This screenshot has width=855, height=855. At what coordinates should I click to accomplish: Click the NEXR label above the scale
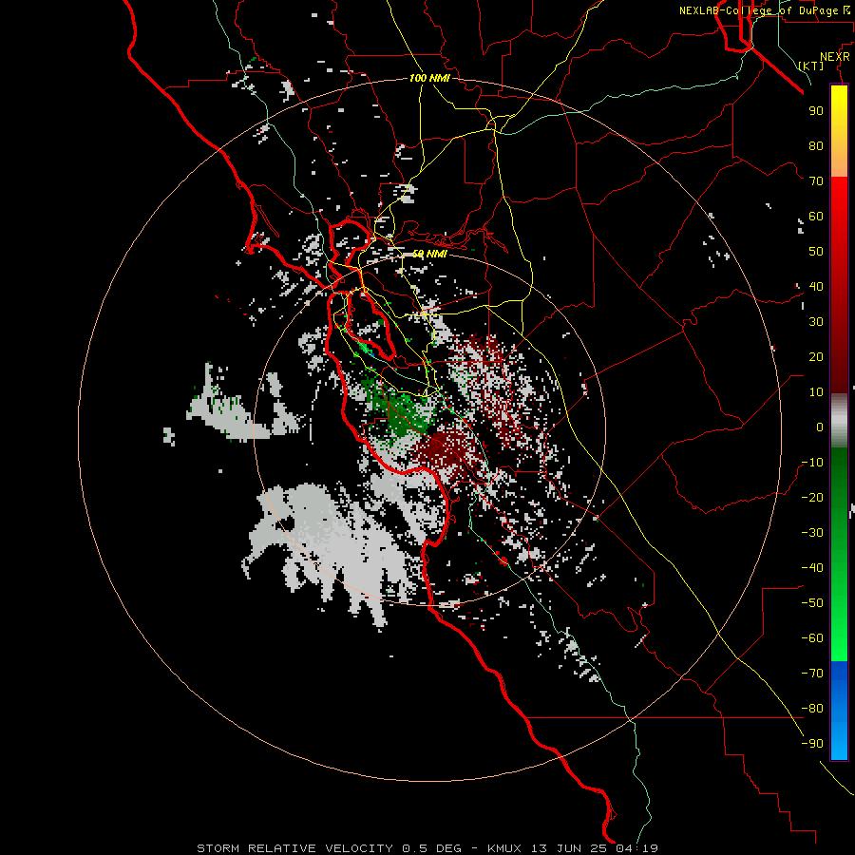pos(835,57)
